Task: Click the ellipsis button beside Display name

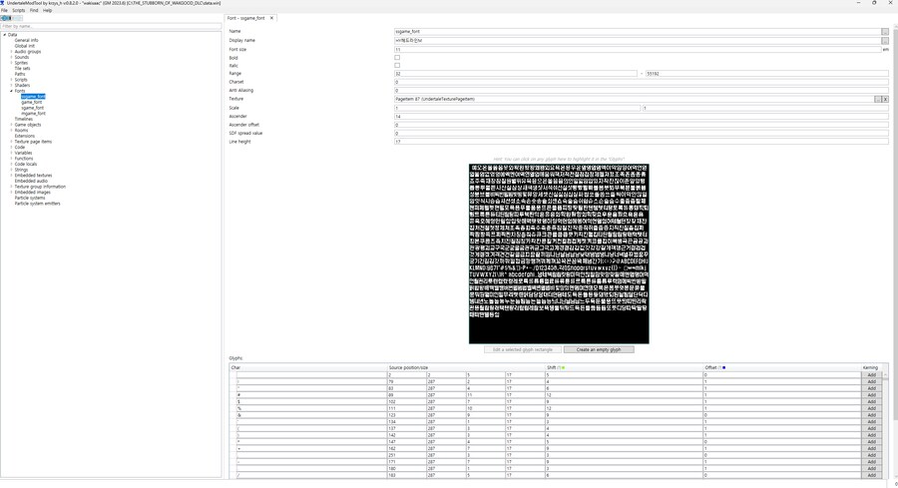Action: [884, 41]
